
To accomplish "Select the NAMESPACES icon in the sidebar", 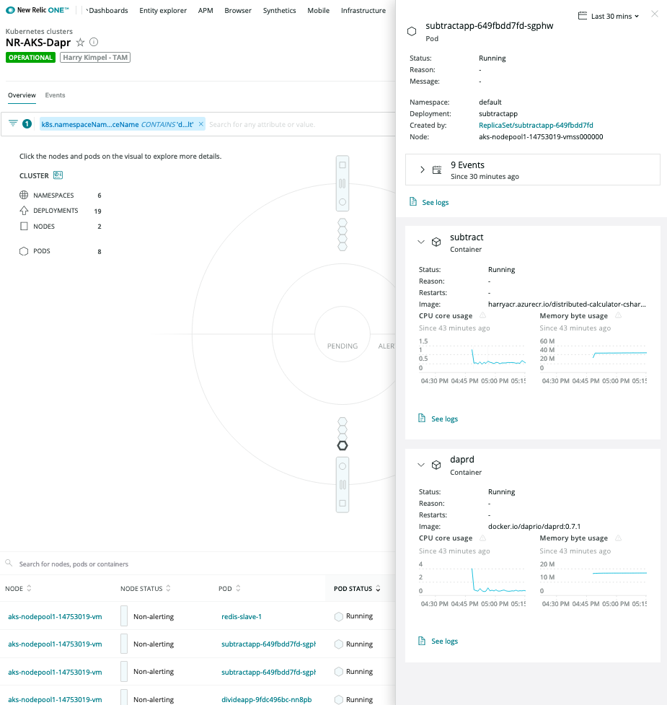I will point(24,195).
